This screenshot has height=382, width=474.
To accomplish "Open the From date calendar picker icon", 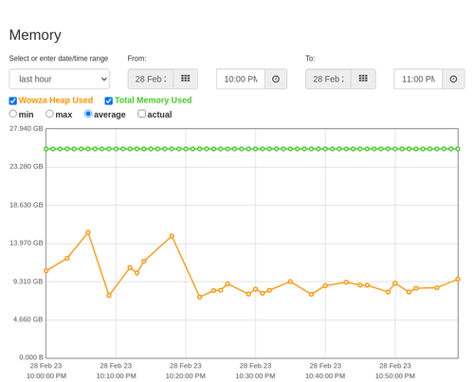I will [186, 79].
